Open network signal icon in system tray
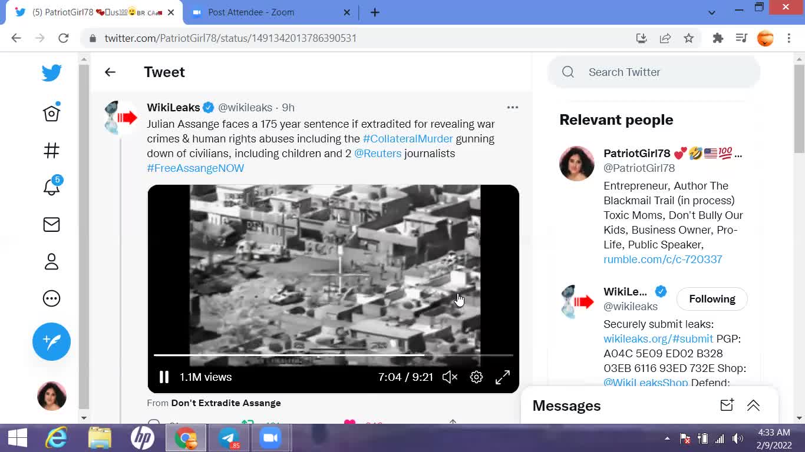The image size is (805, 452). tap(720, 438)
